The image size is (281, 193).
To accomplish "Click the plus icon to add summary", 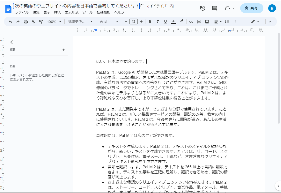I will 64,50.
